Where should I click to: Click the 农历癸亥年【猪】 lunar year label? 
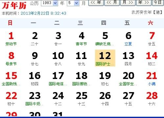(x=147, y=12)
